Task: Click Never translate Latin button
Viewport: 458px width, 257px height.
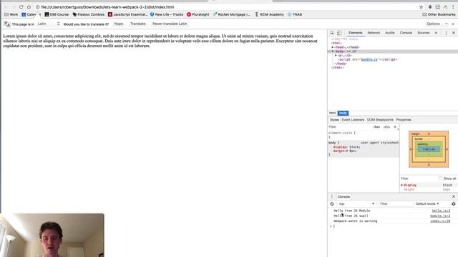Action: [170, 24]
